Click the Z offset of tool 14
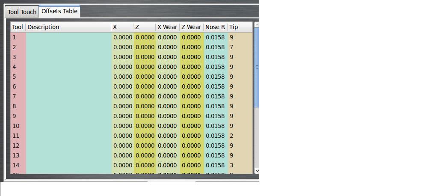This screenshot has width=438, height=196. point(145,165)
